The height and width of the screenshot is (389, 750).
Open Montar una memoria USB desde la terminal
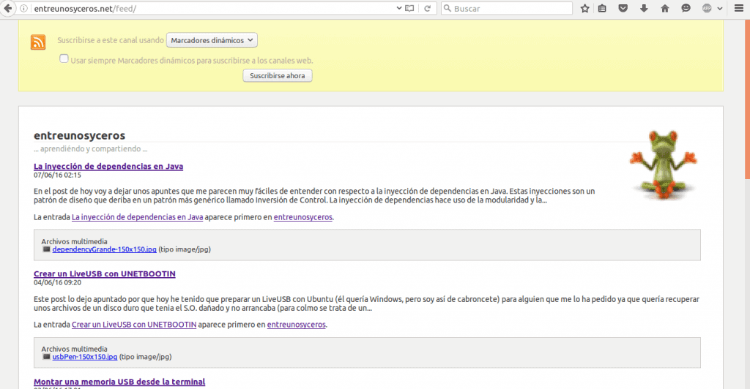pos(119,382)
